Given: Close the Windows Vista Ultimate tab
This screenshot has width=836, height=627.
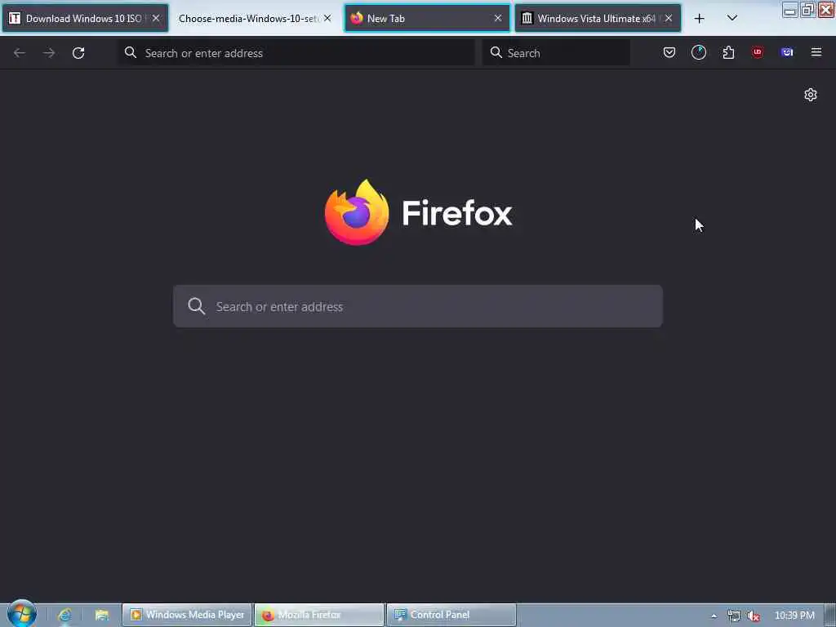Looking at the screenshot, I should [x=669, y=18].
